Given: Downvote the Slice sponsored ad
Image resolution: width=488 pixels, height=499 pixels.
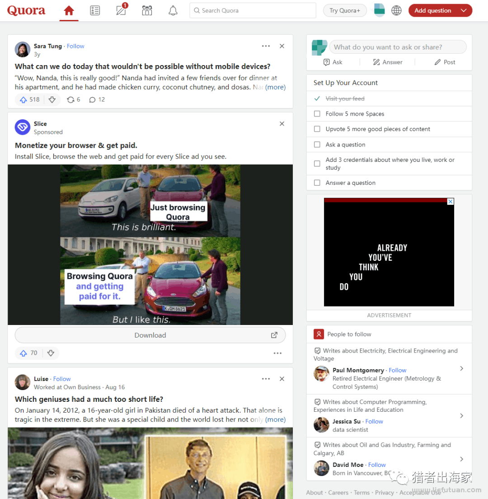Looking at the screenshot, I should 51,353.
